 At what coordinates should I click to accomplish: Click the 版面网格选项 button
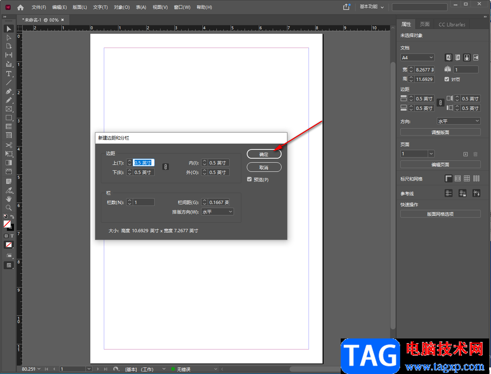pos(441,214)
